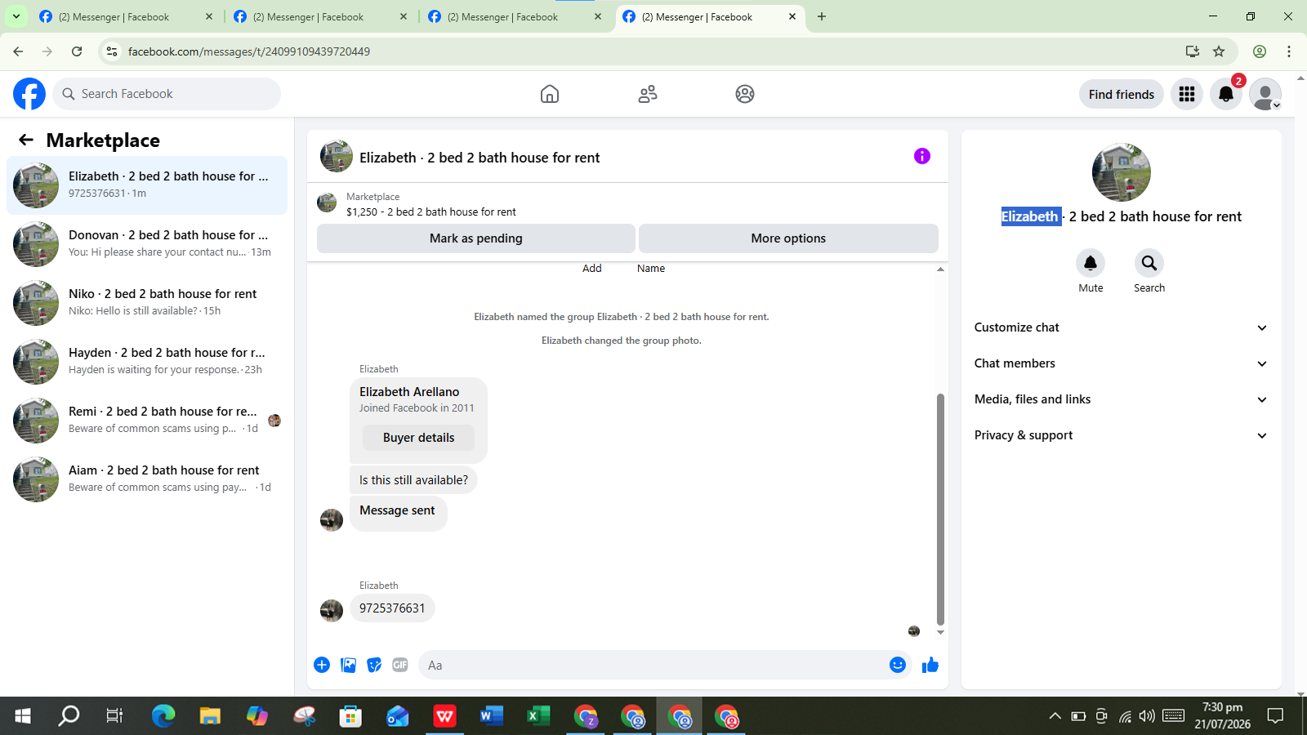Open the Facebook menu grid icon
This screenshot has width=1307, height=735.
coord(1187,94)
